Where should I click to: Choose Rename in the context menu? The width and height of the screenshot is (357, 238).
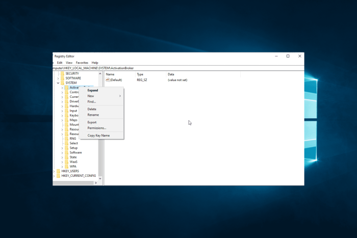click(x=101, y=115)
